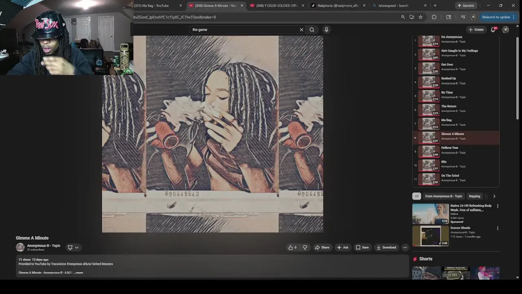
Task: Select the All filter chip
Action: click(416, 196)
